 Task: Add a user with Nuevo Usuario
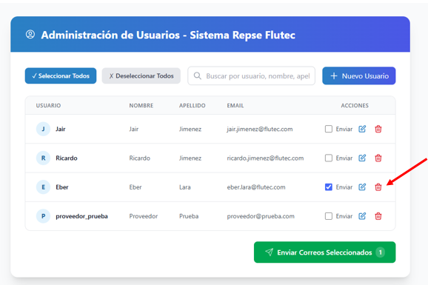pos(358,76)
